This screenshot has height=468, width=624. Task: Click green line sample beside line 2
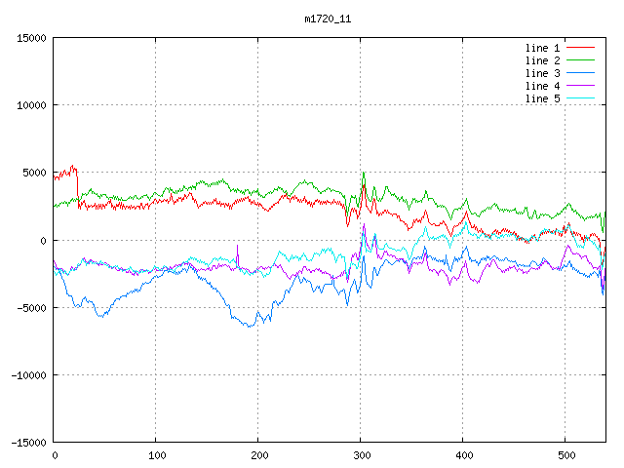(x=580, y=60)
